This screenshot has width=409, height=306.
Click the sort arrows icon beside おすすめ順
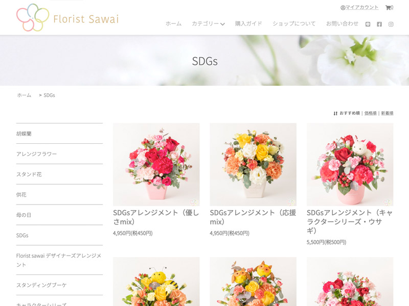coord(335,113)
